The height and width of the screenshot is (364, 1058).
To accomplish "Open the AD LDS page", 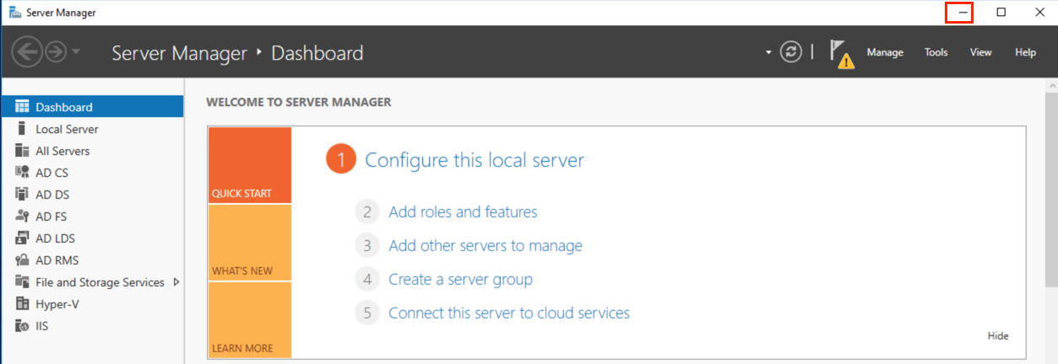I will point(93,238).
